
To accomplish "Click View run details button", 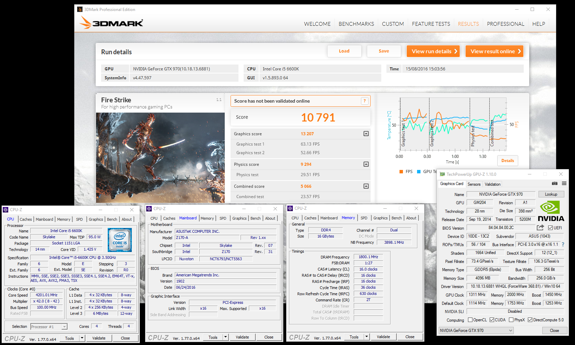I will 433,51.
